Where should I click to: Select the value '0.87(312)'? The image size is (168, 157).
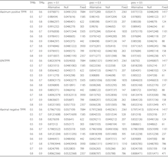pyautogui.click(x=53, y=124)
